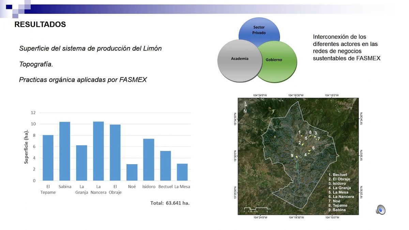The image size is (409, 230).
Task: Click site number 4 on the map
Action: [305, 154]
